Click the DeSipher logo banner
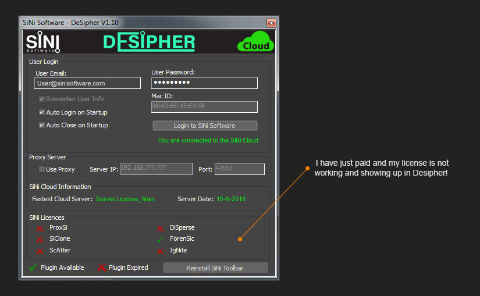This screenshot has width=480, height=296. point(149,41)
